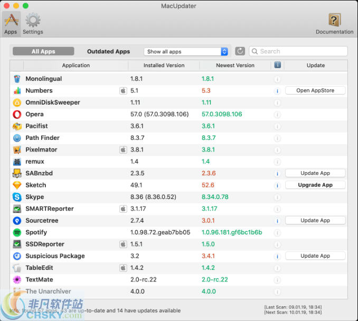This screenshot has height=321, width=358.
Task: Open the Settings gear in the toolbar
Action: pos(33,24)
